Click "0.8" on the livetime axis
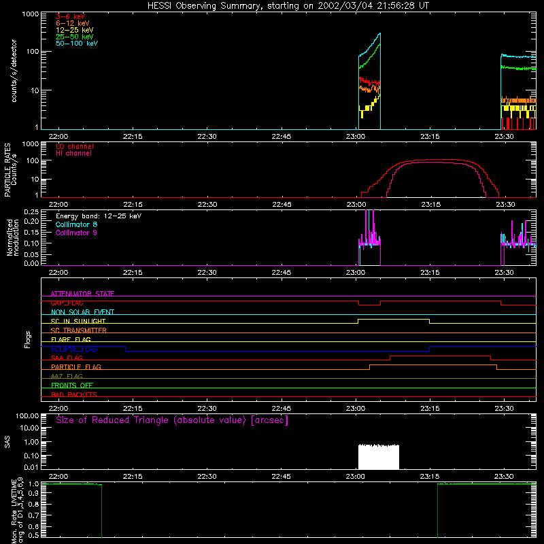The image size is (544, 544). pos(33,505)
